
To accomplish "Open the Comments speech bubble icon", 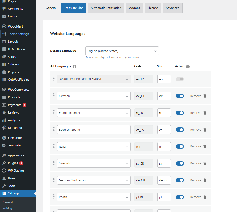I will [3, 8].
